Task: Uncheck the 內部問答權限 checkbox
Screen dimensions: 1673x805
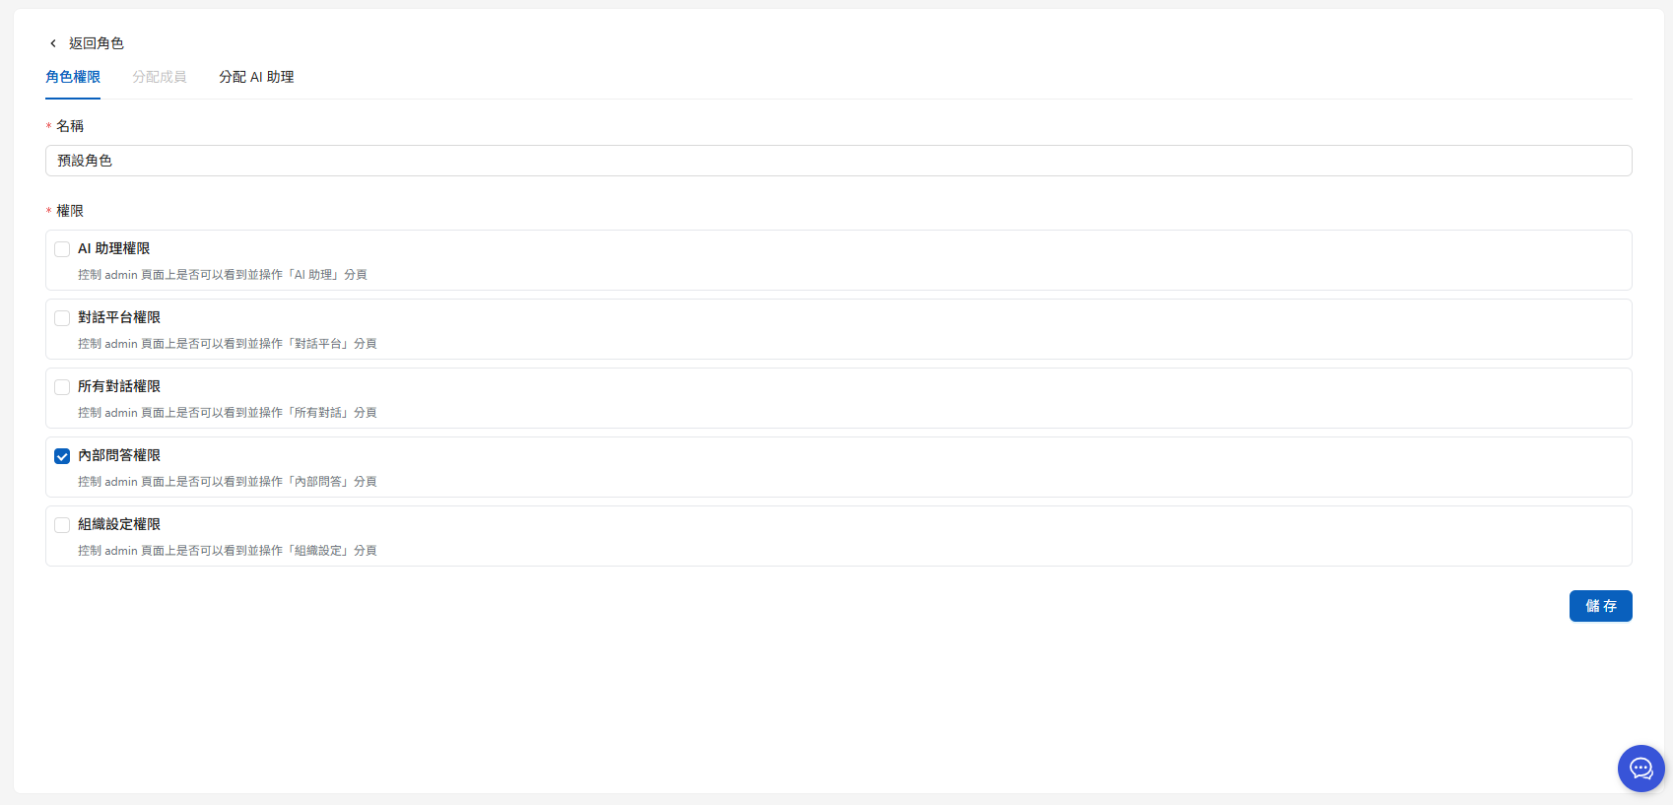Action: 62,456
